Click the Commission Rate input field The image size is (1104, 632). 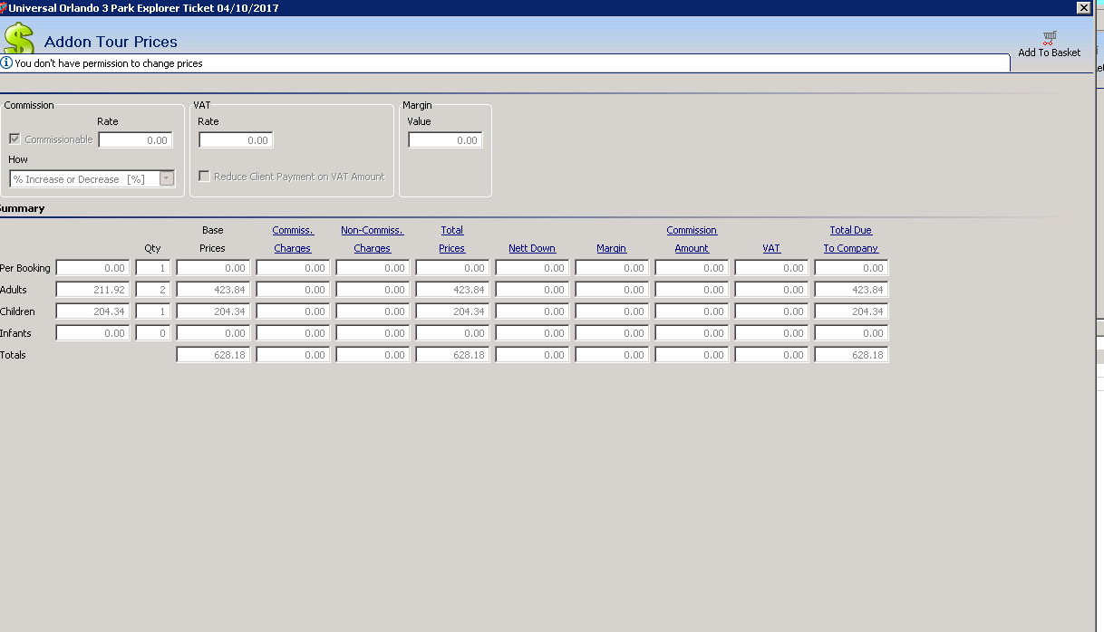(x=135, y=140)
